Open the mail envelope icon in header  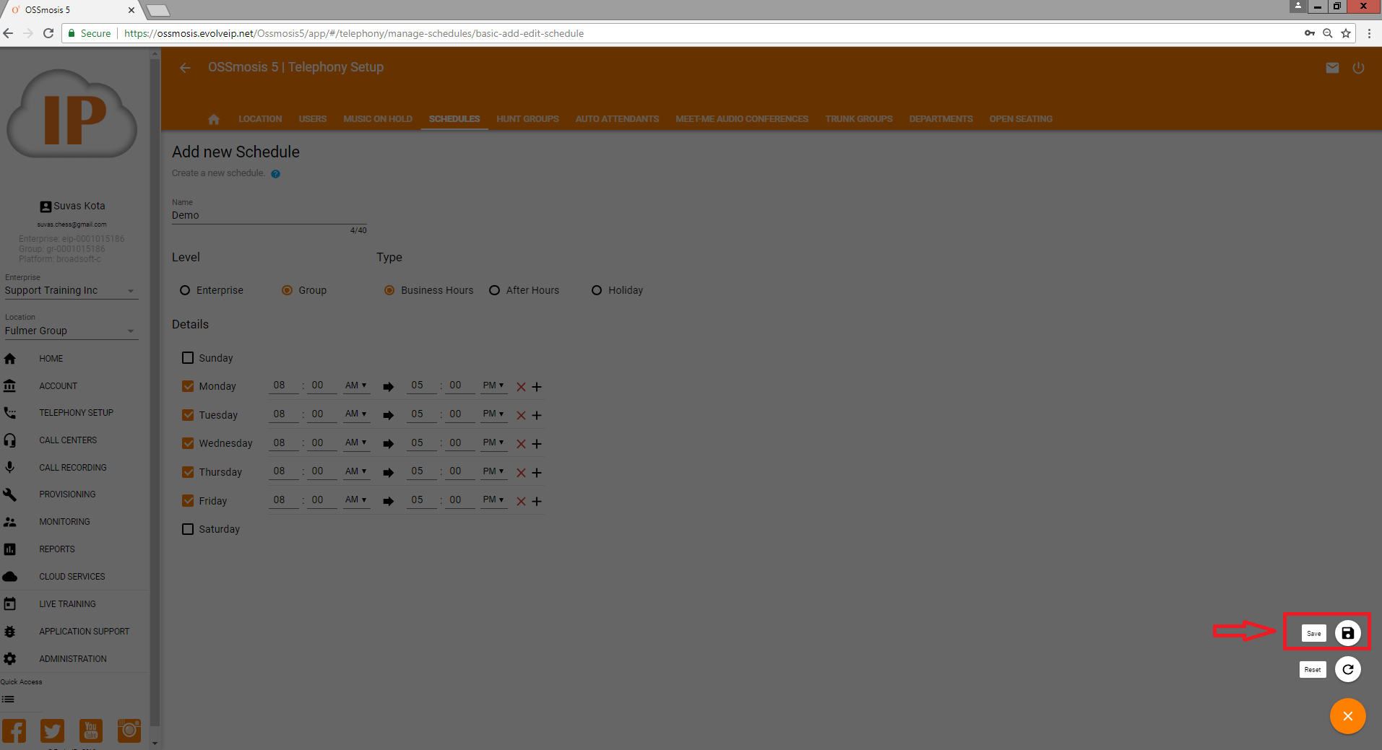1332,68
